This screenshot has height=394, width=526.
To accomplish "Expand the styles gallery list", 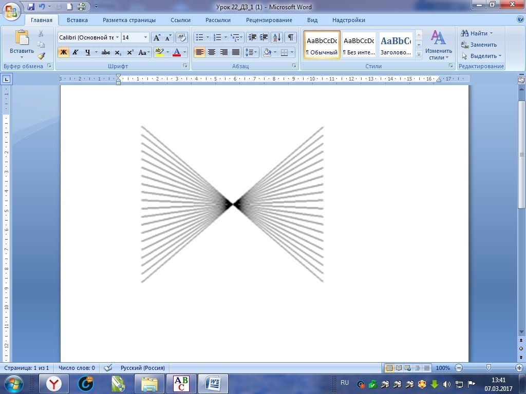I will pyautogui.click(x=419, y=54).
